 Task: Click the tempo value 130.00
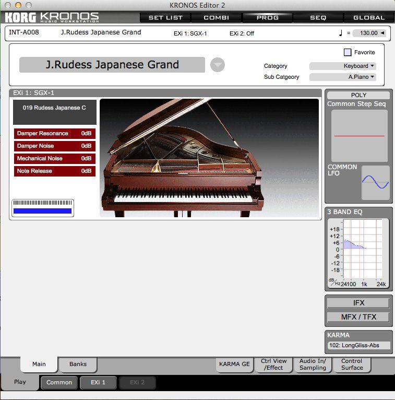point(368,33)
